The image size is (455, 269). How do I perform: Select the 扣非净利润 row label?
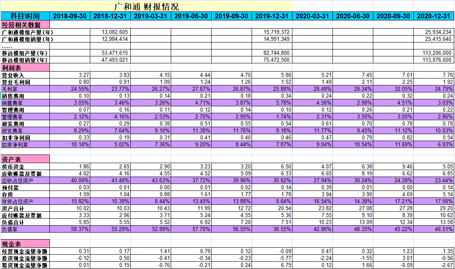point(25,138)
